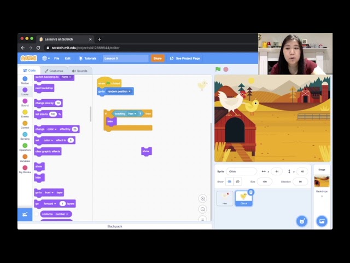
Task: Click the sprite Size field
Action: (265, 181)
